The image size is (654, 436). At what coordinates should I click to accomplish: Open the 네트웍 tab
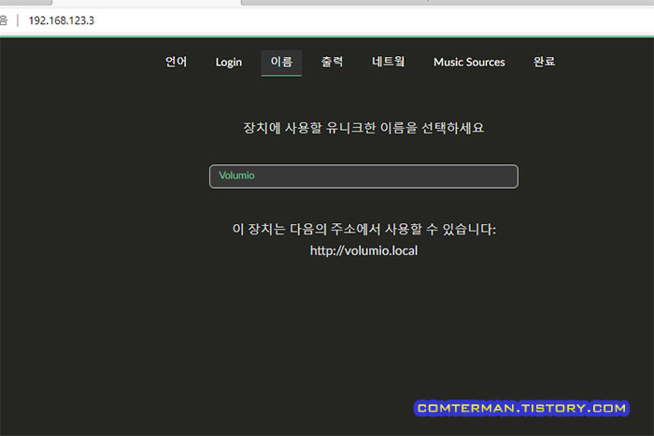click(x=389, y=63)
